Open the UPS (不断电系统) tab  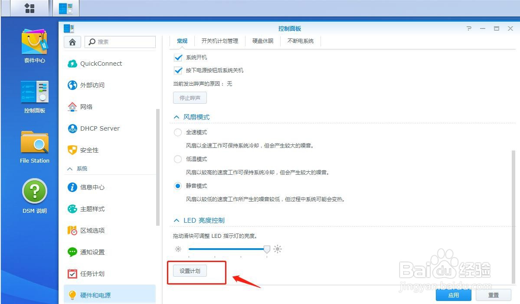(x=301, y=41)
